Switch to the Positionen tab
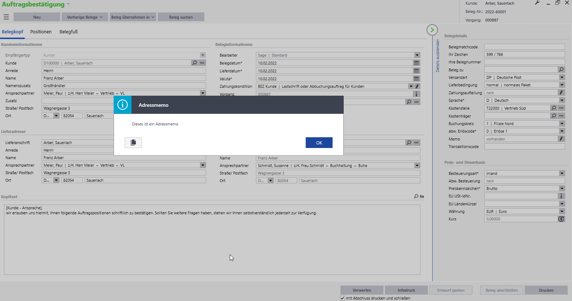The height and width of the screenshot is (301, 572). click(x=41, y=32)
